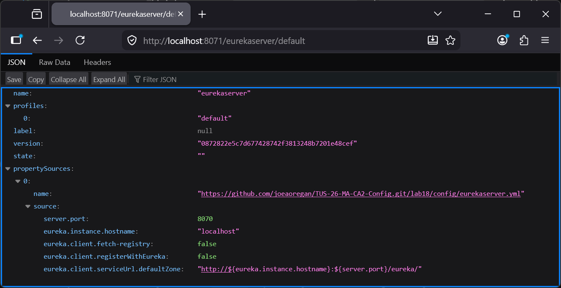Minimize the browser window

coord(488,14)
